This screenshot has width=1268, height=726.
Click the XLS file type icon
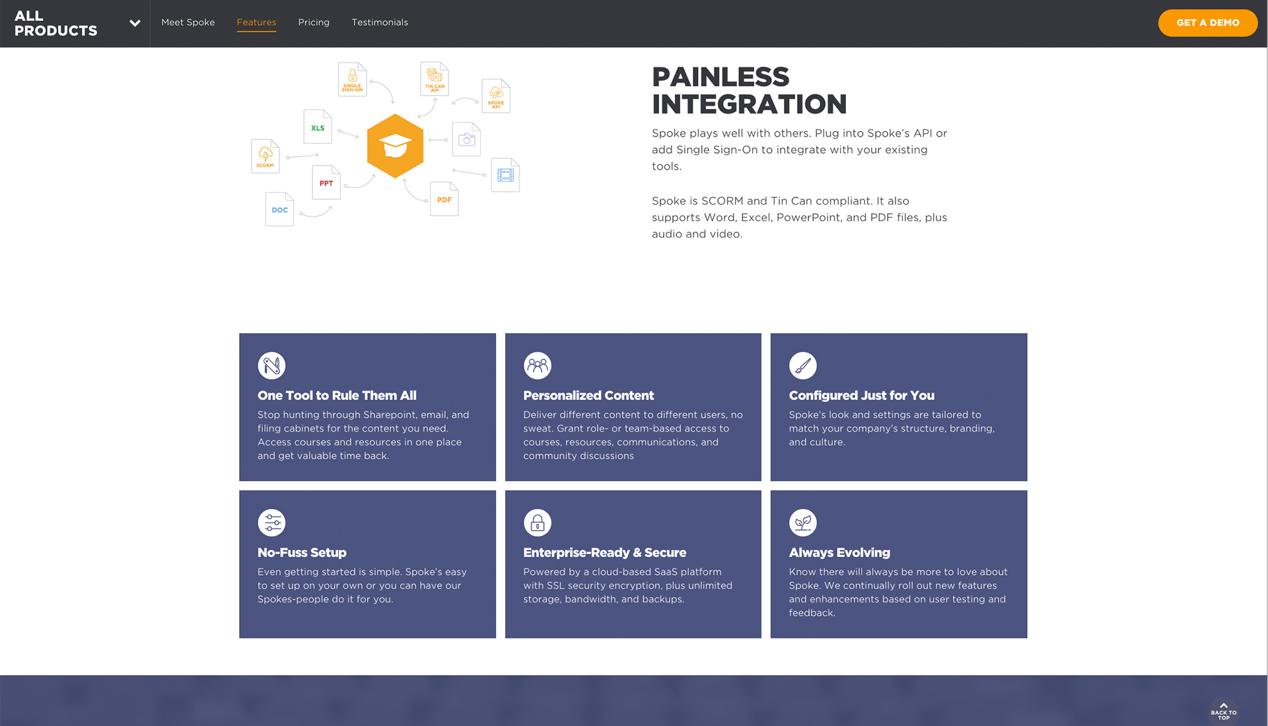316,127
